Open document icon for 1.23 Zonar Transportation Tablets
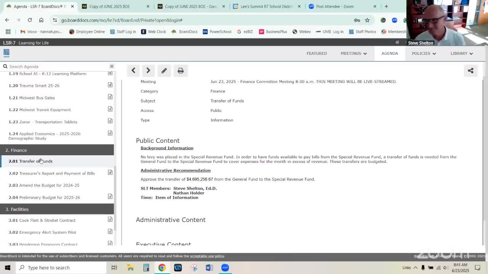The width and height of the screenshot is (488, 274). [110, 121]
